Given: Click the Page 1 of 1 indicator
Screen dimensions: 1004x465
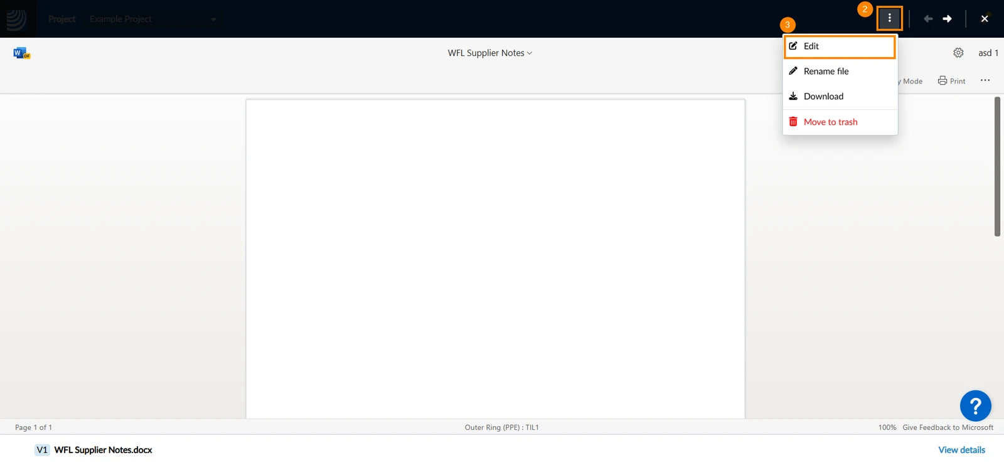Looking at the screenshot, I should coord(33,427).
